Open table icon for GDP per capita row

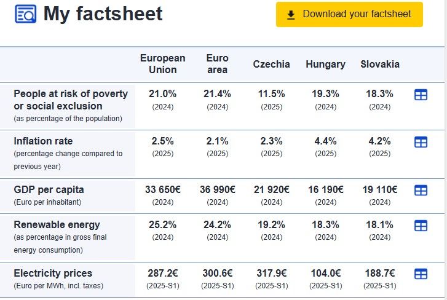[x=421, y=191]
